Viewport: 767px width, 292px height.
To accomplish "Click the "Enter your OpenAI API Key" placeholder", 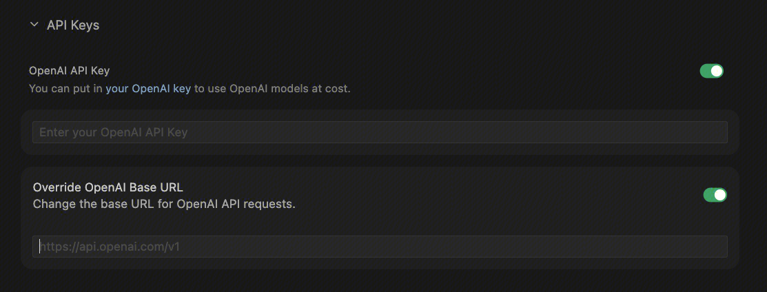I will tap(114, 132).
